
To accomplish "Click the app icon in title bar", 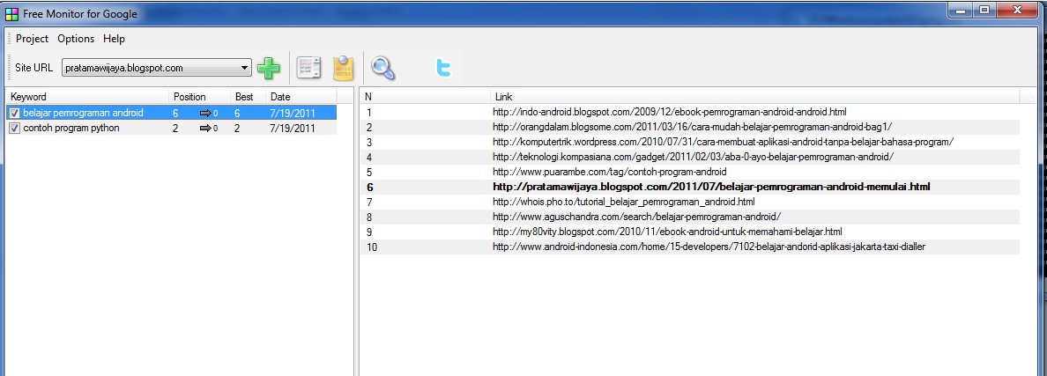I will pos(11,13).
